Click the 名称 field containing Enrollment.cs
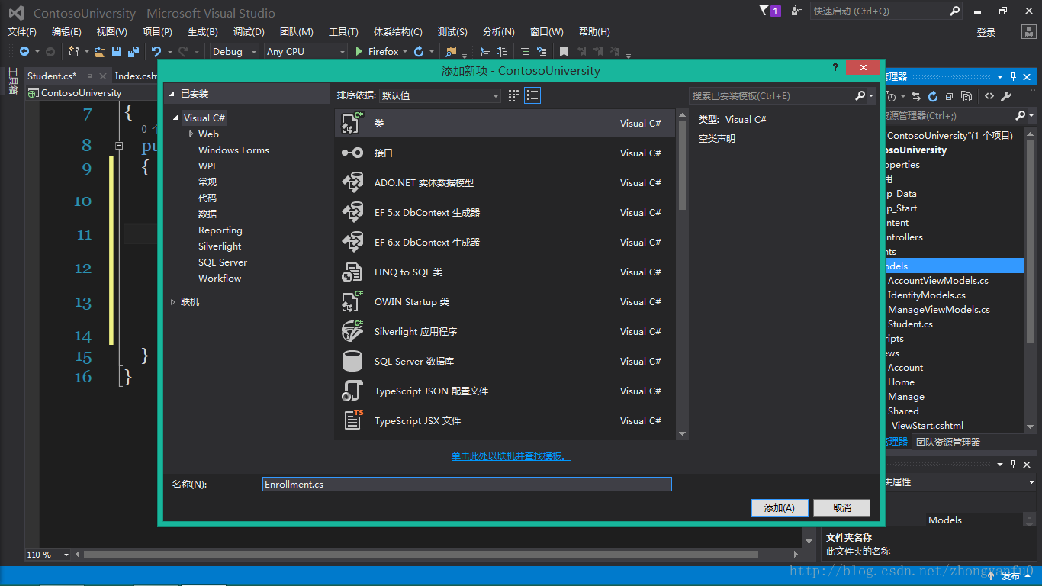Screen dimensions: 1042x586 pos(467,484)
